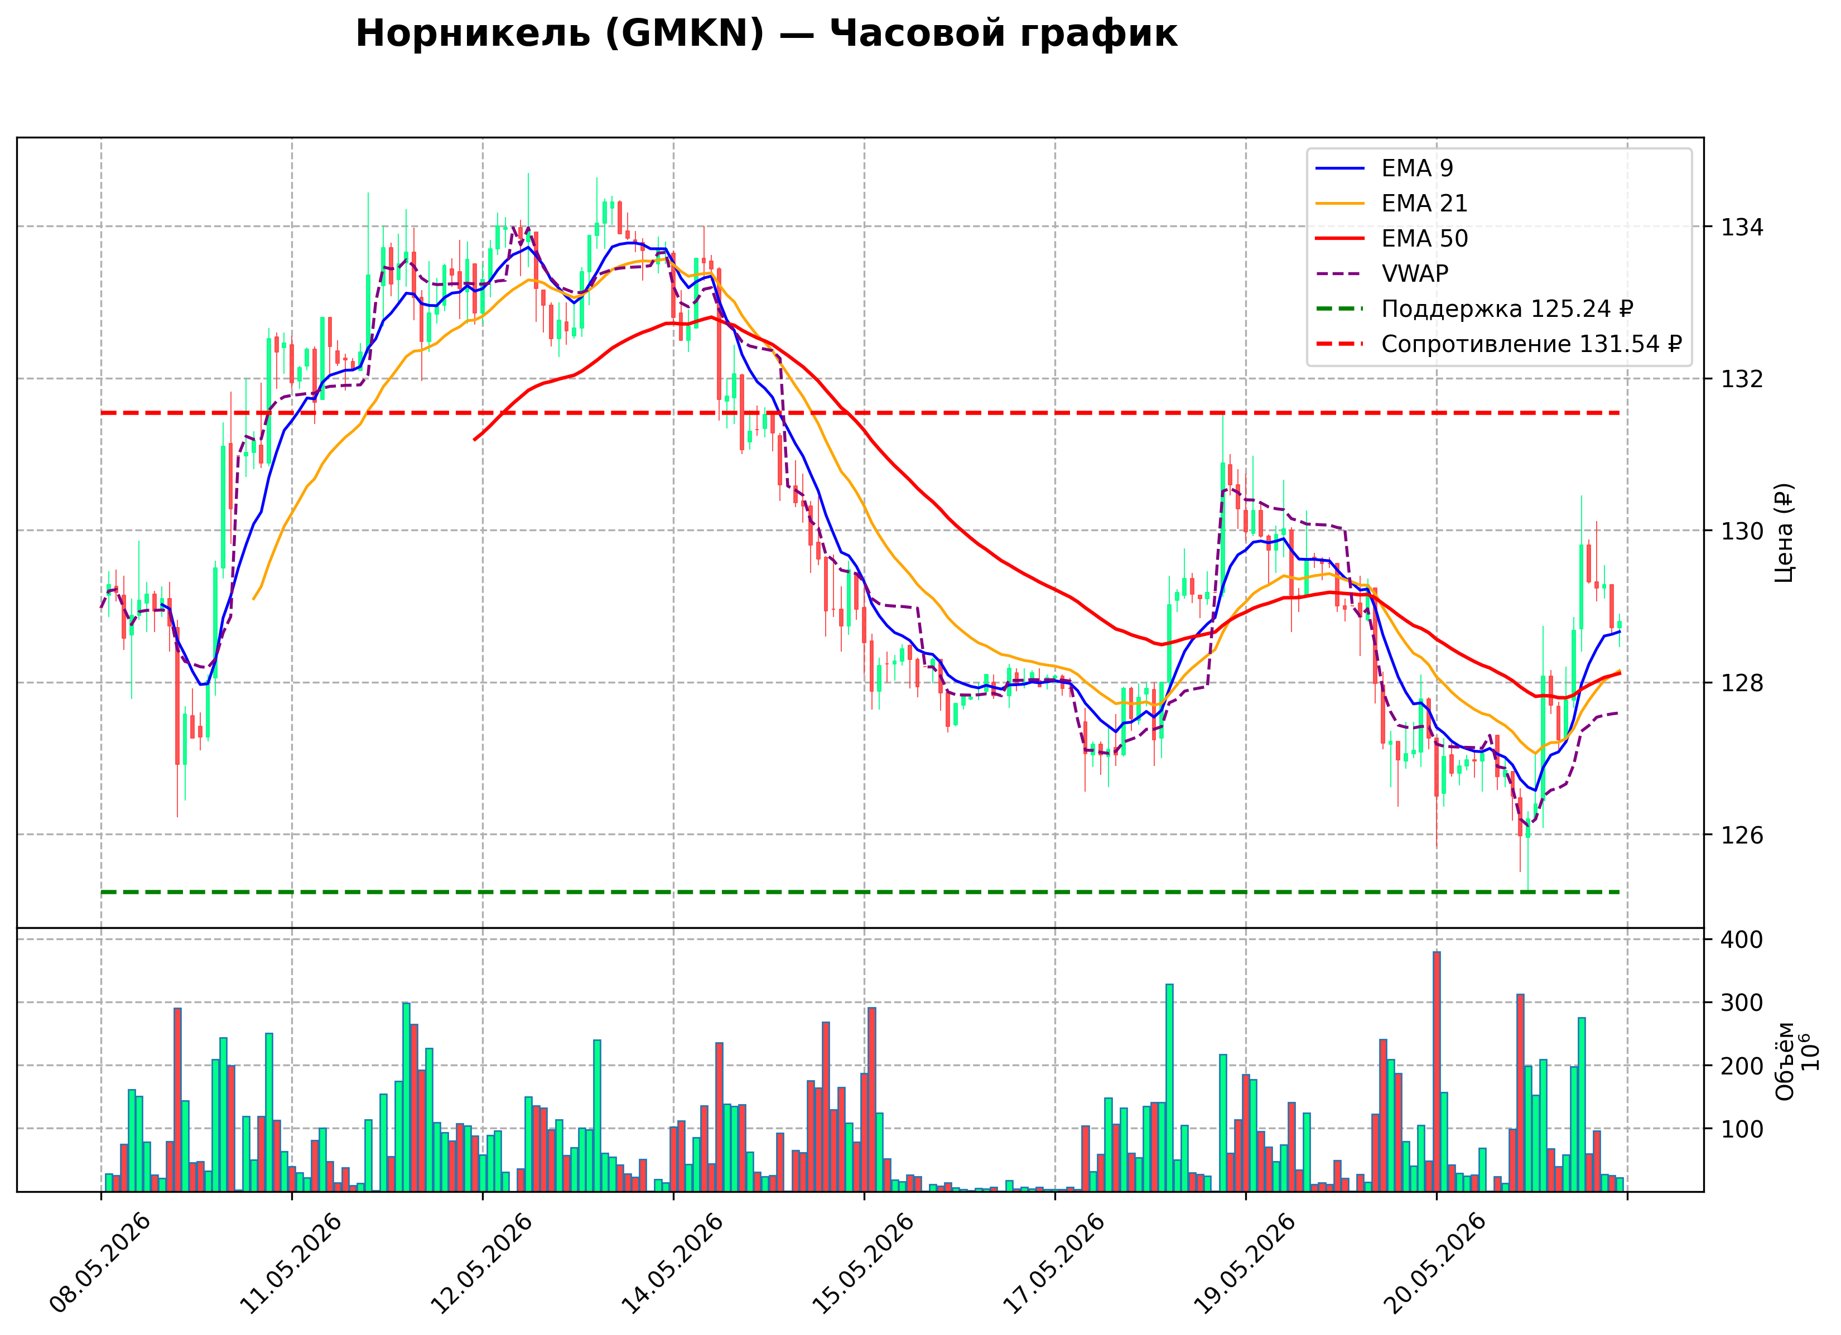Click the red dashed resistance legend sample
Image resolution: width=1841 pixels, height=1335 pixels.
point(1340,344)
